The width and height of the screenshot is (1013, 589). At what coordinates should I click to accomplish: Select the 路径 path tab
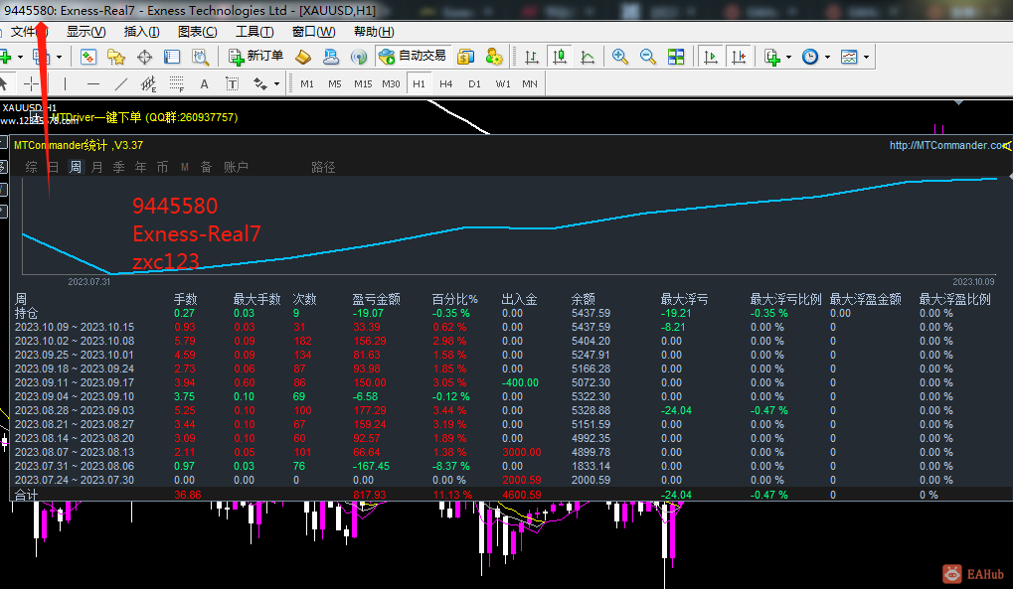[323, 167]
